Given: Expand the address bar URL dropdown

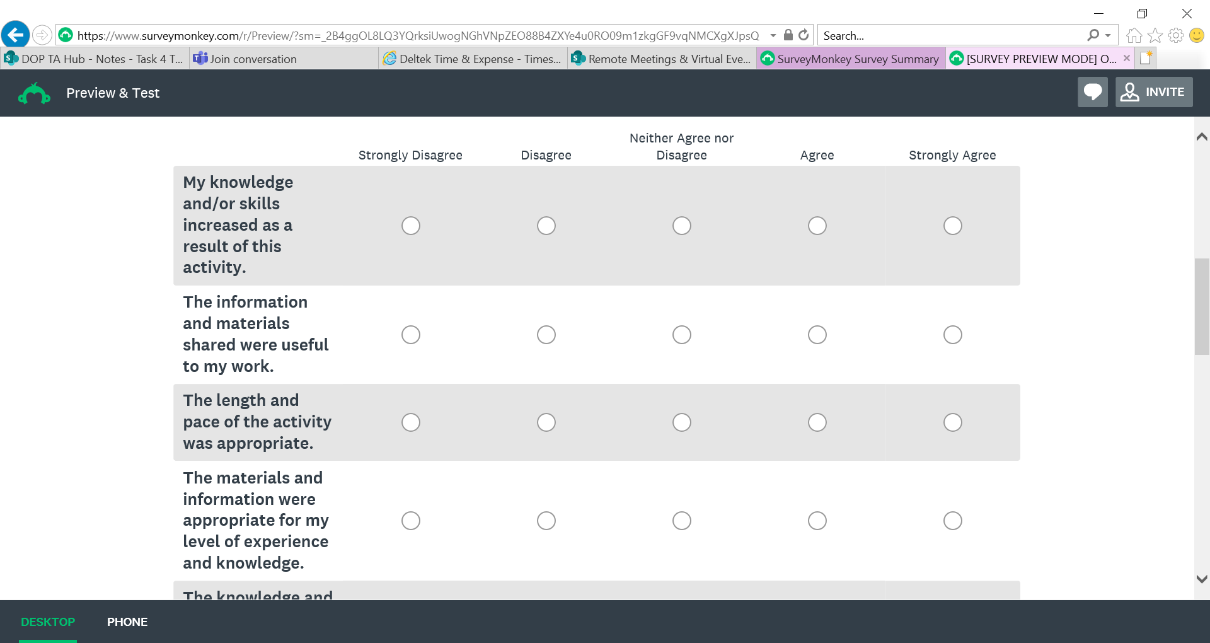Looking at the screenshot, I should pos(773,36).
